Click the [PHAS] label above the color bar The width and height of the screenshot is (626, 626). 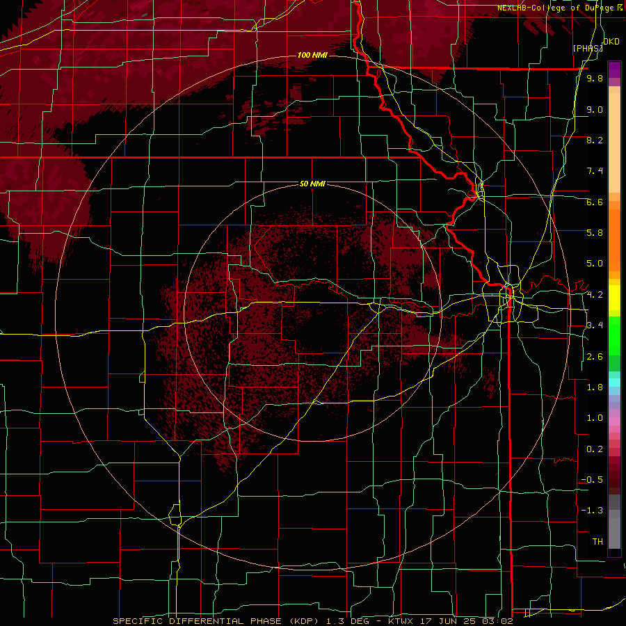point(588,48)
